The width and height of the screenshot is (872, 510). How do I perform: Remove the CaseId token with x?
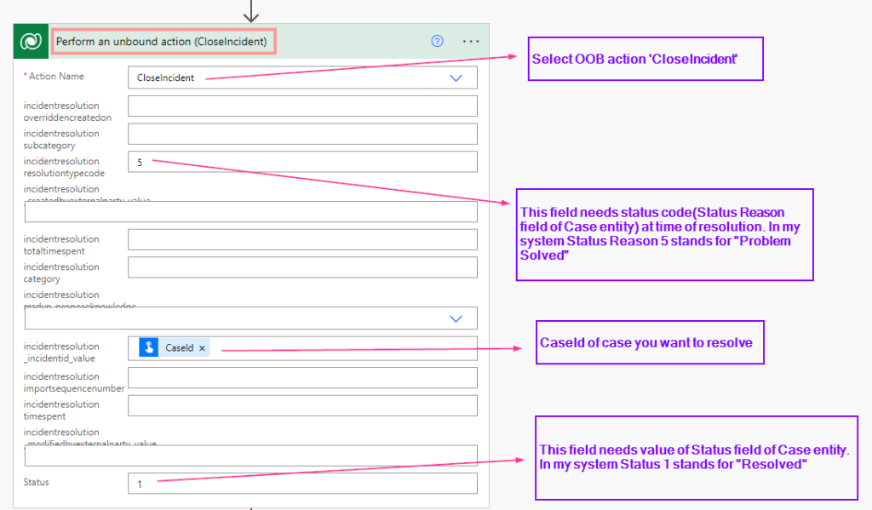coord(202,348)
